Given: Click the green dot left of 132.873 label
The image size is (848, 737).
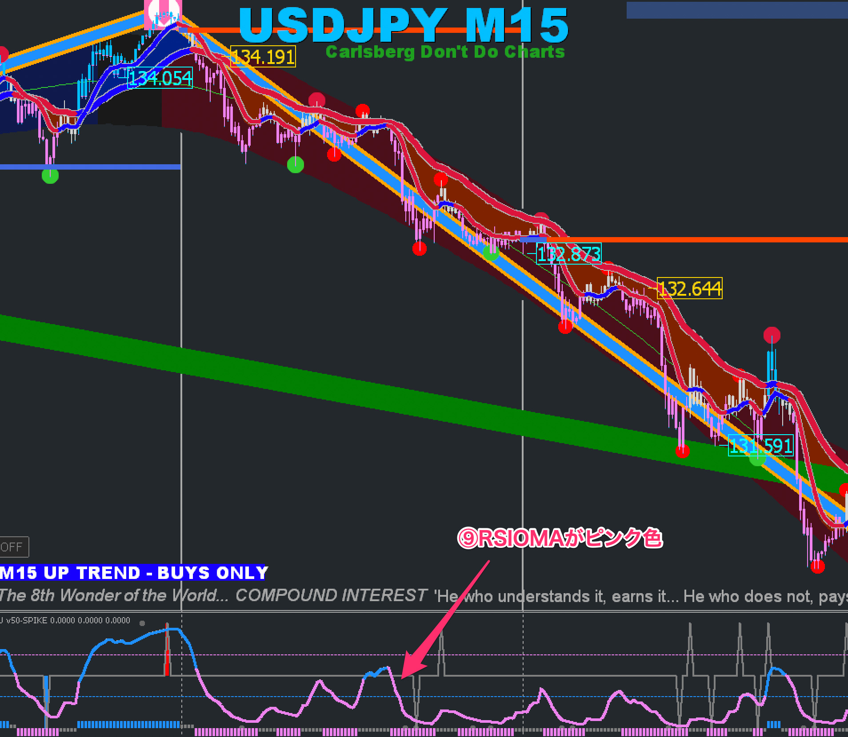Looking at the screenshot, I should [x=491, y=253].
